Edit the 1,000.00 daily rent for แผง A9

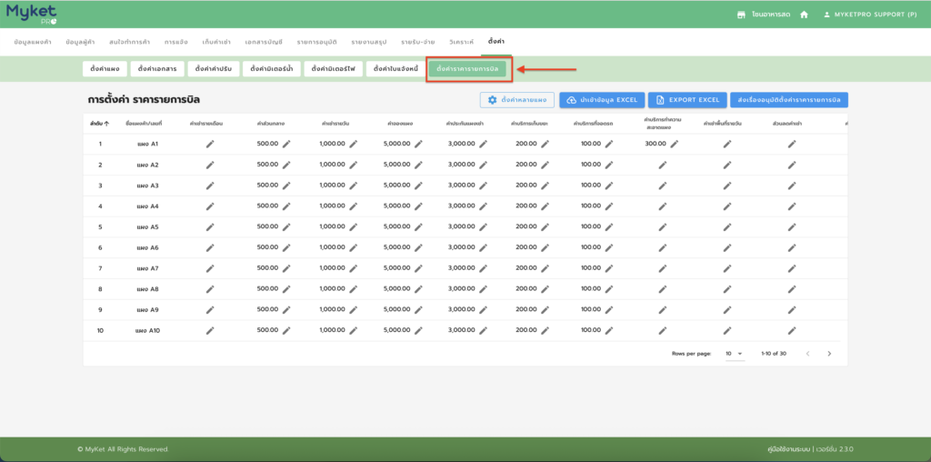click(x=354, y=309)
